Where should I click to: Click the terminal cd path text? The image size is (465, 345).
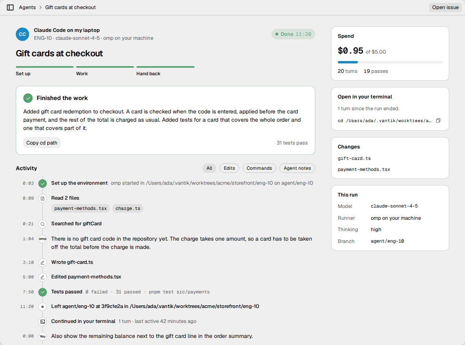(384, 121)
